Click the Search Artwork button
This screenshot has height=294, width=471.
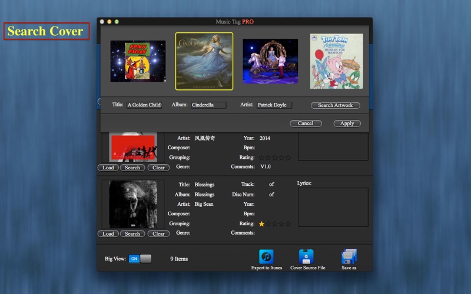pyautogui.click(x=335, y=105)
